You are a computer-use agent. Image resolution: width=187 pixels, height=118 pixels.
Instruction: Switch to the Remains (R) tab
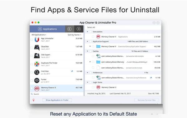(x=79, y=29)
